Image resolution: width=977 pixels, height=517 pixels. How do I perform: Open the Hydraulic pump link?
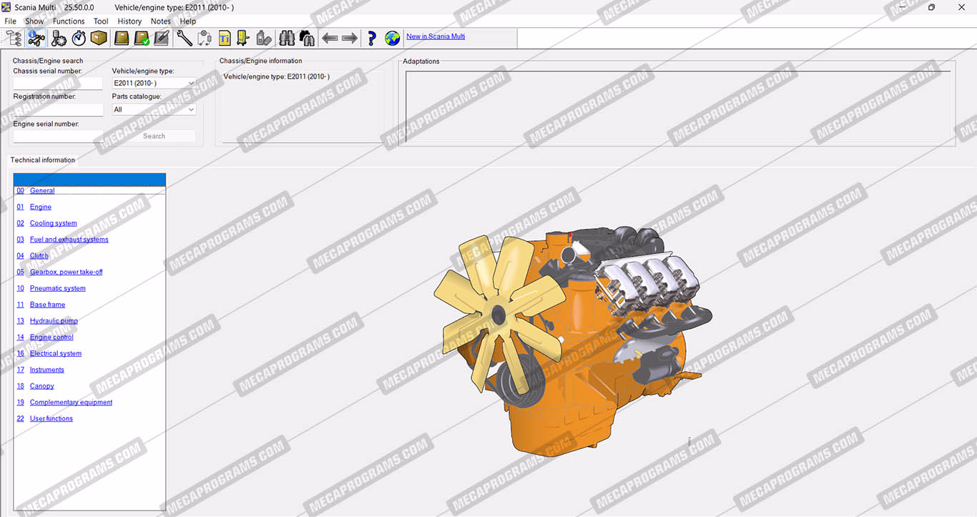(x=54, y=321)
